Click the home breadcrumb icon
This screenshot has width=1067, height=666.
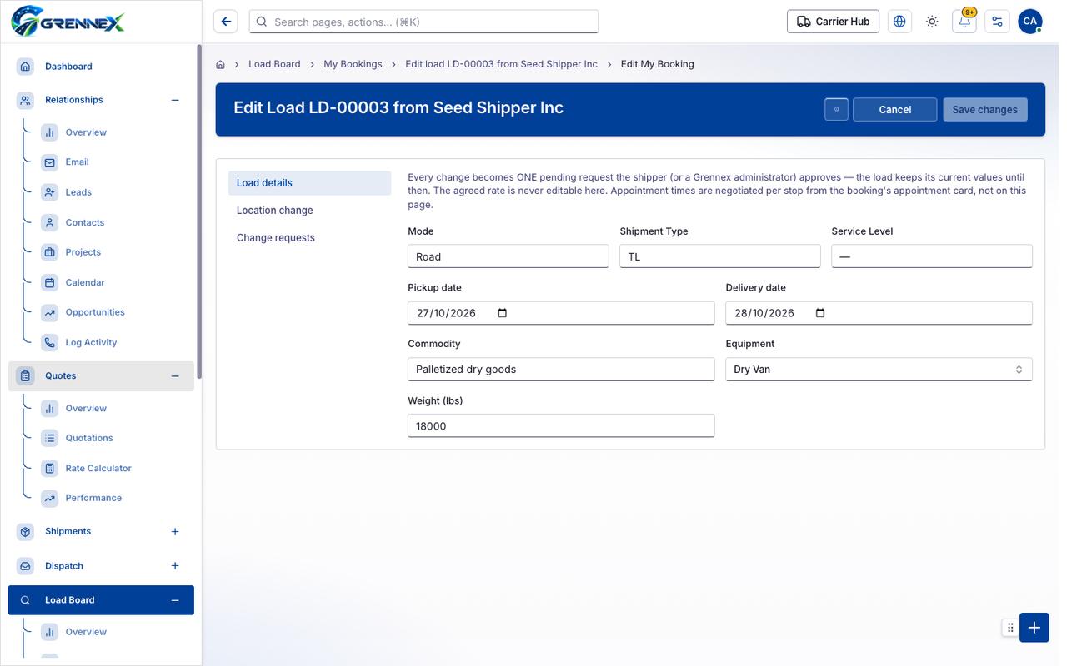221,64
